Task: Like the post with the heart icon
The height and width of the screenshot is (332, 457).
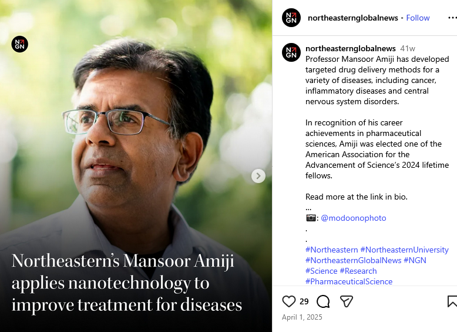Action: point(289,301)
